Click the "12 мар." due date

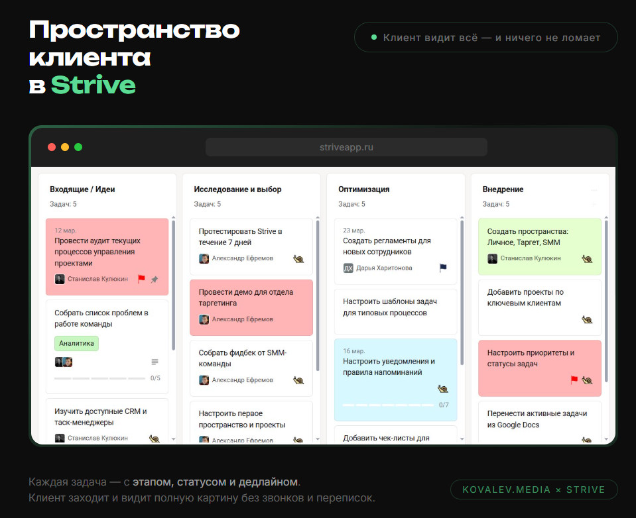[66, 231]
